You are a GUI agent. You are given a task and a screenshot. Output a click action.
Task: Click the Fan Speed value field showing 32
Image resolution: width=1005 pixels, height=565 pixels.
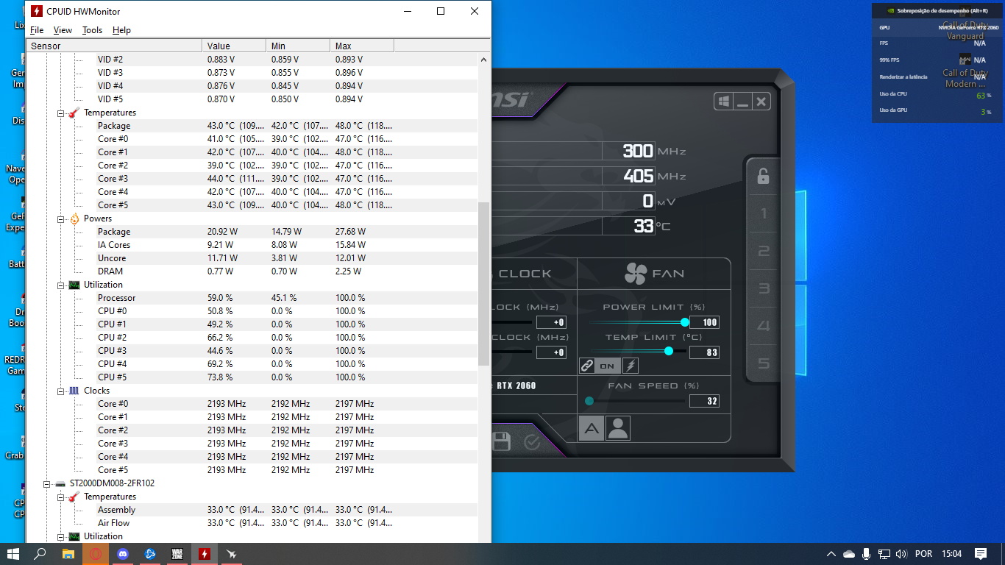pyautogui.click(x=704, y=401)
